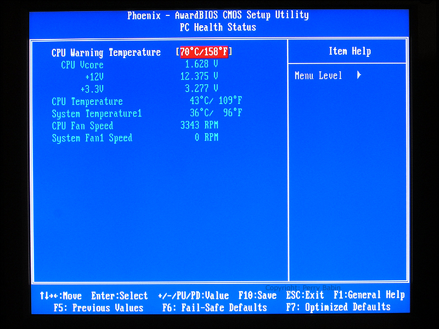Click the ESC:Exit hint
The image size is (439, 329).
click(305, 295)
